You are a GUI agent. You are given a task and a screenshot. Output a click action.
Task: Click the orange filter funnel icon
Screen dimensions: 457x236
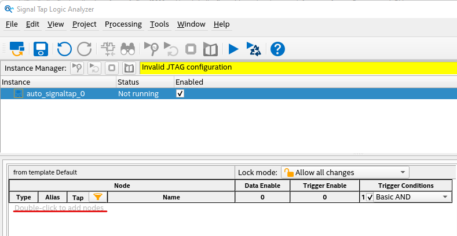click(98, 197)
